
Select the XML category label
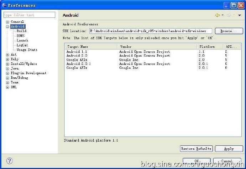coord(14,87)
